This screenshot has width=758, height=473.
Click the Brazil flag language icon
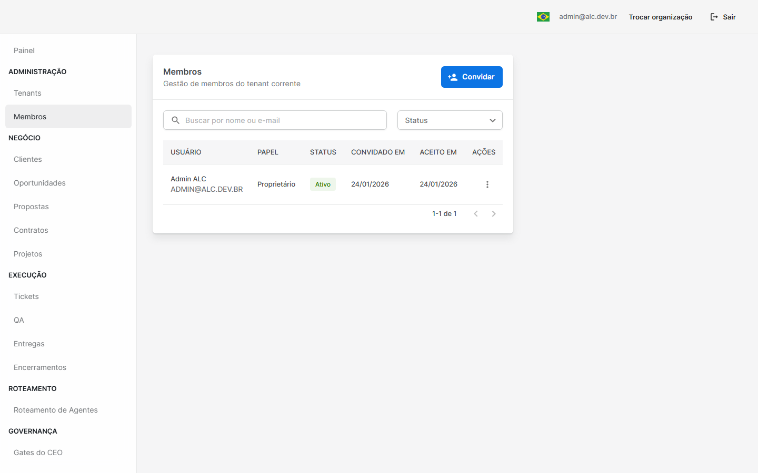click(543, 17)
